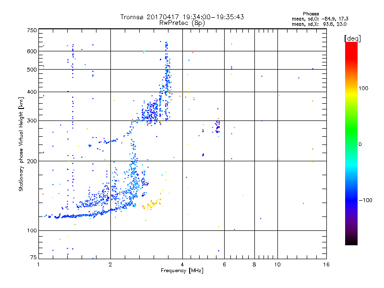Click the 'mean, sd,X: 93.8, 23.0' statistic
This screenshot has width=384, height=288.
pos(319,24)
